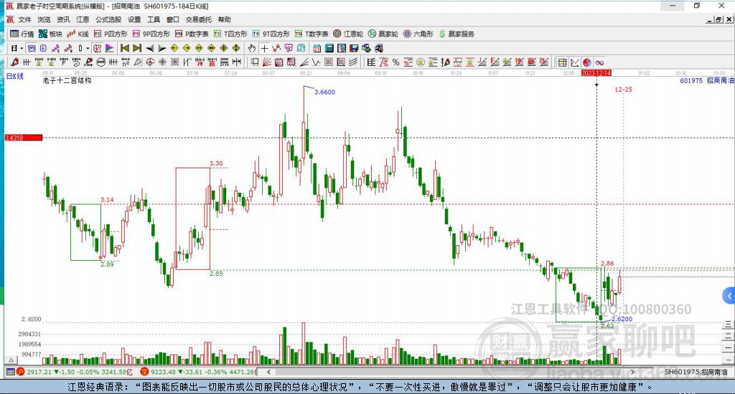
Task: Open the P四方形 tool
Action: pyautogui.click(x=111, y=34)
